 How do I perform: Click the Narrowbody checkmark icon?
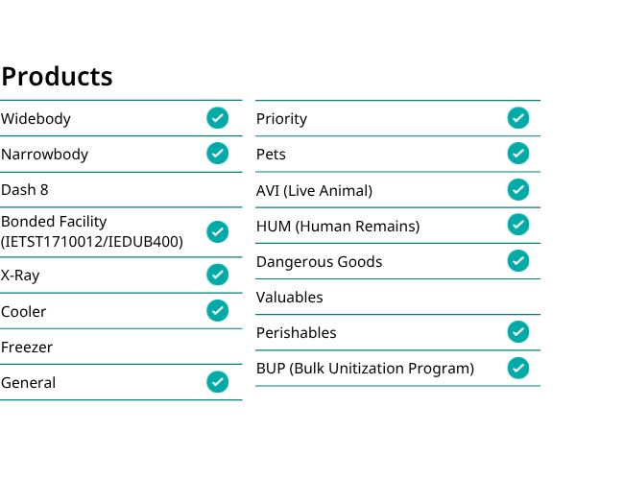coord(217,154)
